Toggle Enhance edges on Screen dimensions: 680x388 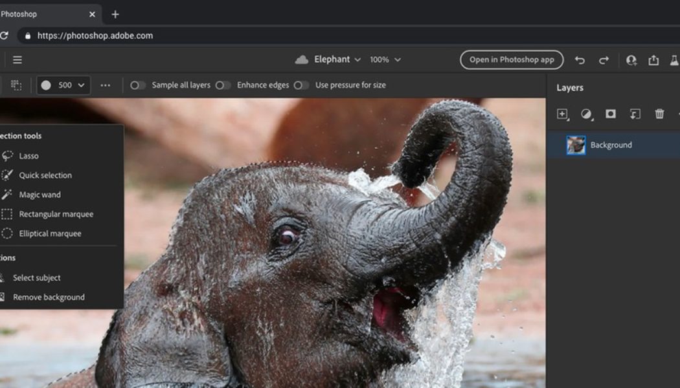coord(224,85)
